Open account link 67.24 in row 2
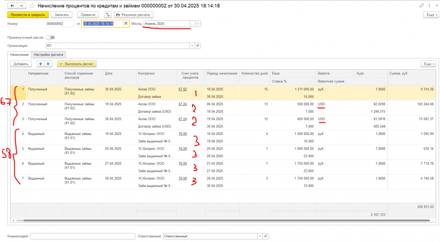The height and width of the screenshot is (242, 440). pyautogui.click(x=182, y=104)
